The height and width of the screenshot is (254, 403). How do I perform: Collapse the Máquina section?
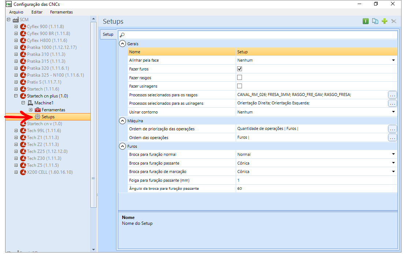(122, 121)
